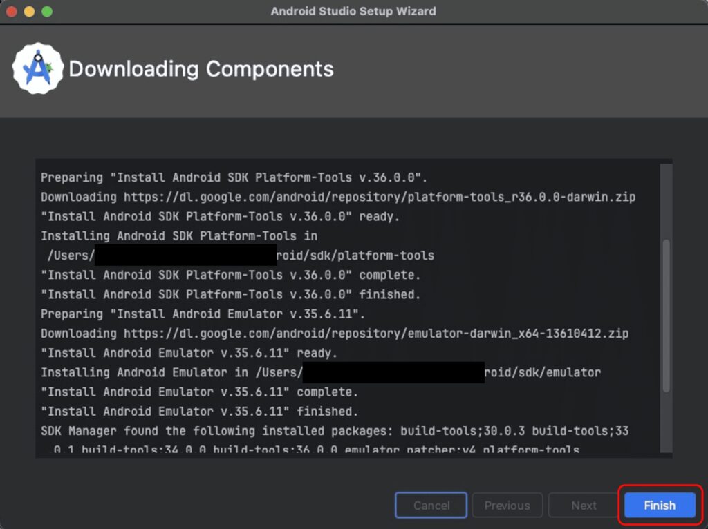Click the Platform-Tools v.36.0.0 "finished." line
Viewport: 708px width, 529px height.
point(231,294)
